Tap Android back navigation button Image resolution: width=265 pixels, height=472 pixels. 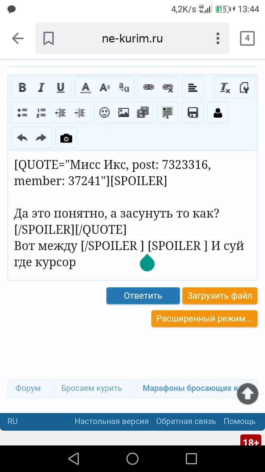point(74,459)
